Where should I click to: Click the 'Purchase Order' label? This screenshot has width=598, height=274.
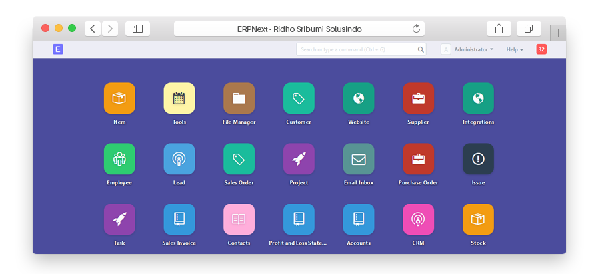click(x=419, y=183)
